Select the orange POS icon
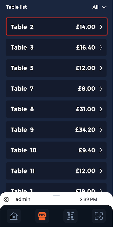 click(42, 216)
